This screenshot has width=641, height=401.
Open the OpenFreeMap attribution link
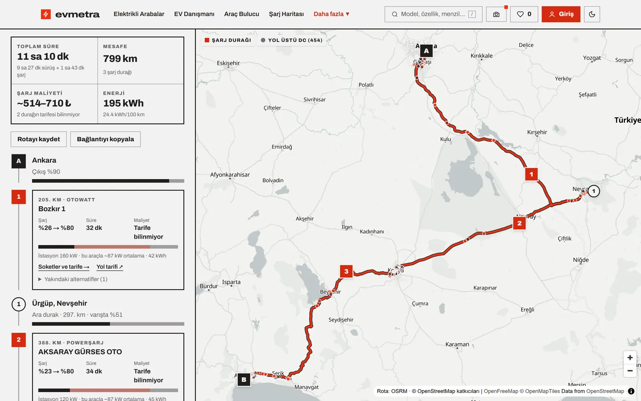coord(501,391)
